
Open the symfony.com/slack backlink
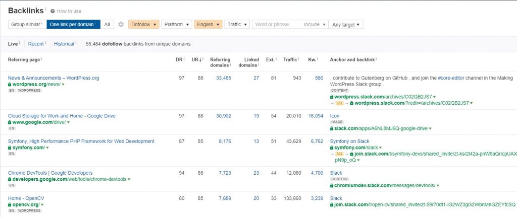pos(356,148)
